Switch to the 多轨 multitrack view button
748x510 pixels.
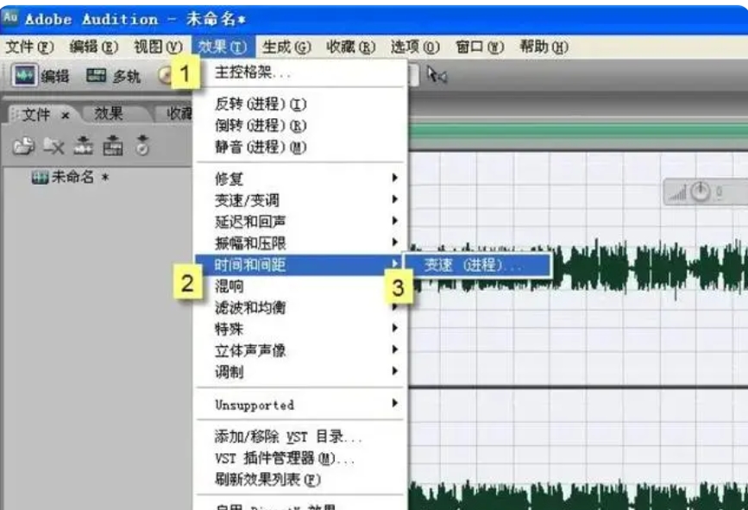[x=113, y=76]
